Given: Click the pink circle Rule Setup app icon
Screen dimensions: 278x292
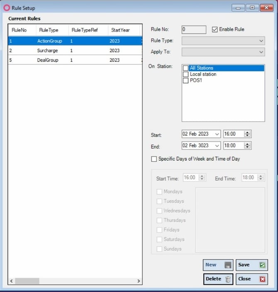Looking at the screenshot, I should coord(7,8).
